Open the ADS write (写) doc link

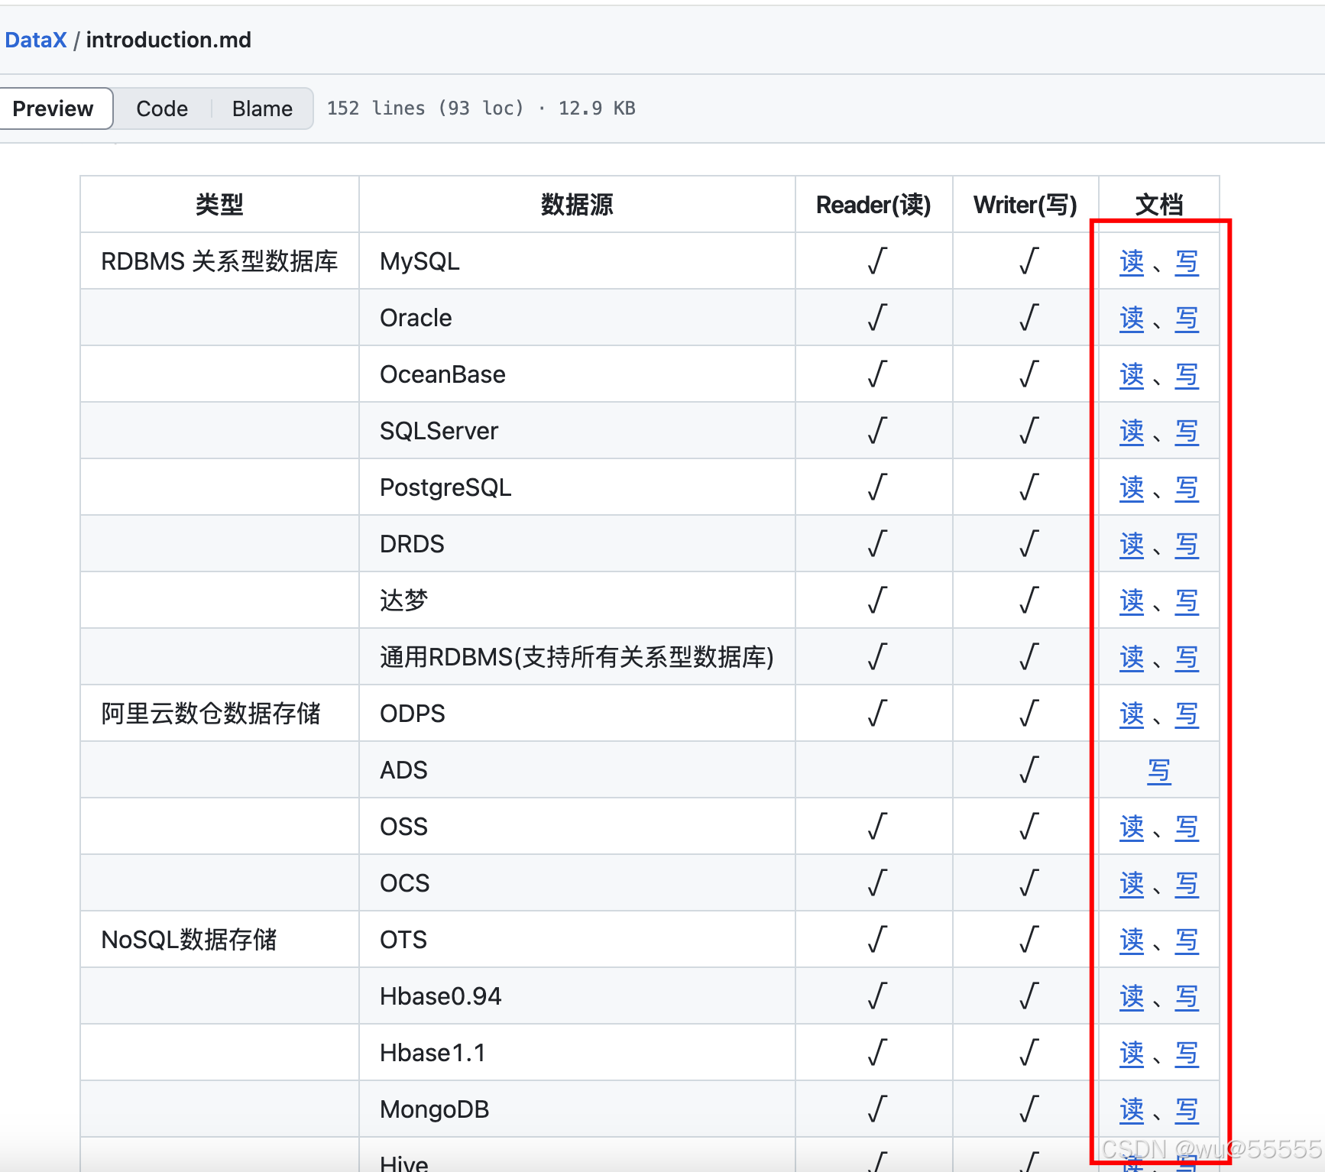click(1159, 771)
